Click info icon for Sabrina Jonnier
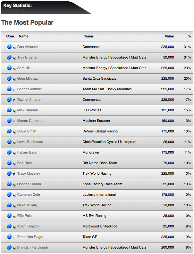Screen dimensions: 194x254 point(9,89)
